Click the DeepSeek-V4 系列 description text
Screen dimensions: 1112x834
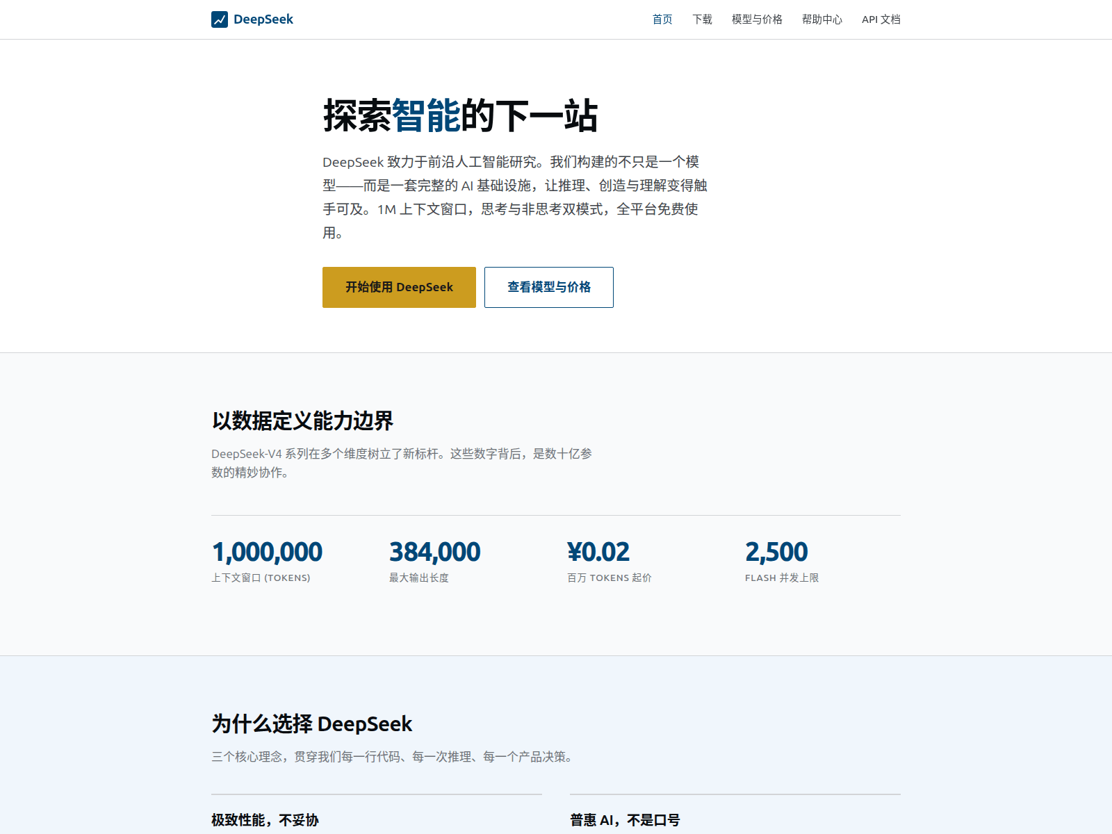tap(402, 463)
